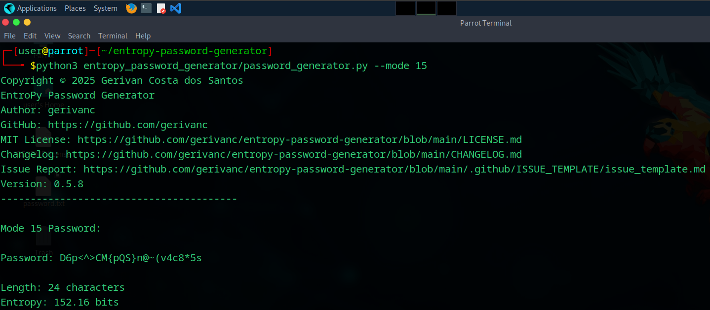Image resolution: width=710 pixels, height=310 pixels.
Task: Click the red document applet icon
Action: [x=161, y=8]
